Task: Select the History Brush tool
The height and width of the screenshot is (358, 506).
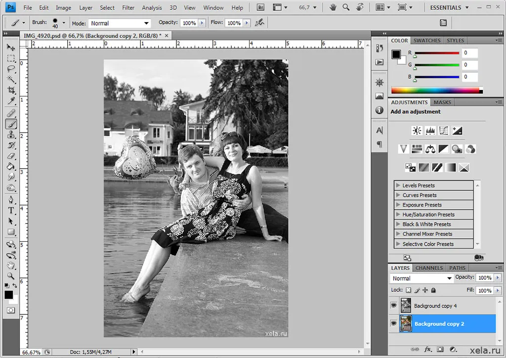Action: click(x=11, y=145)
